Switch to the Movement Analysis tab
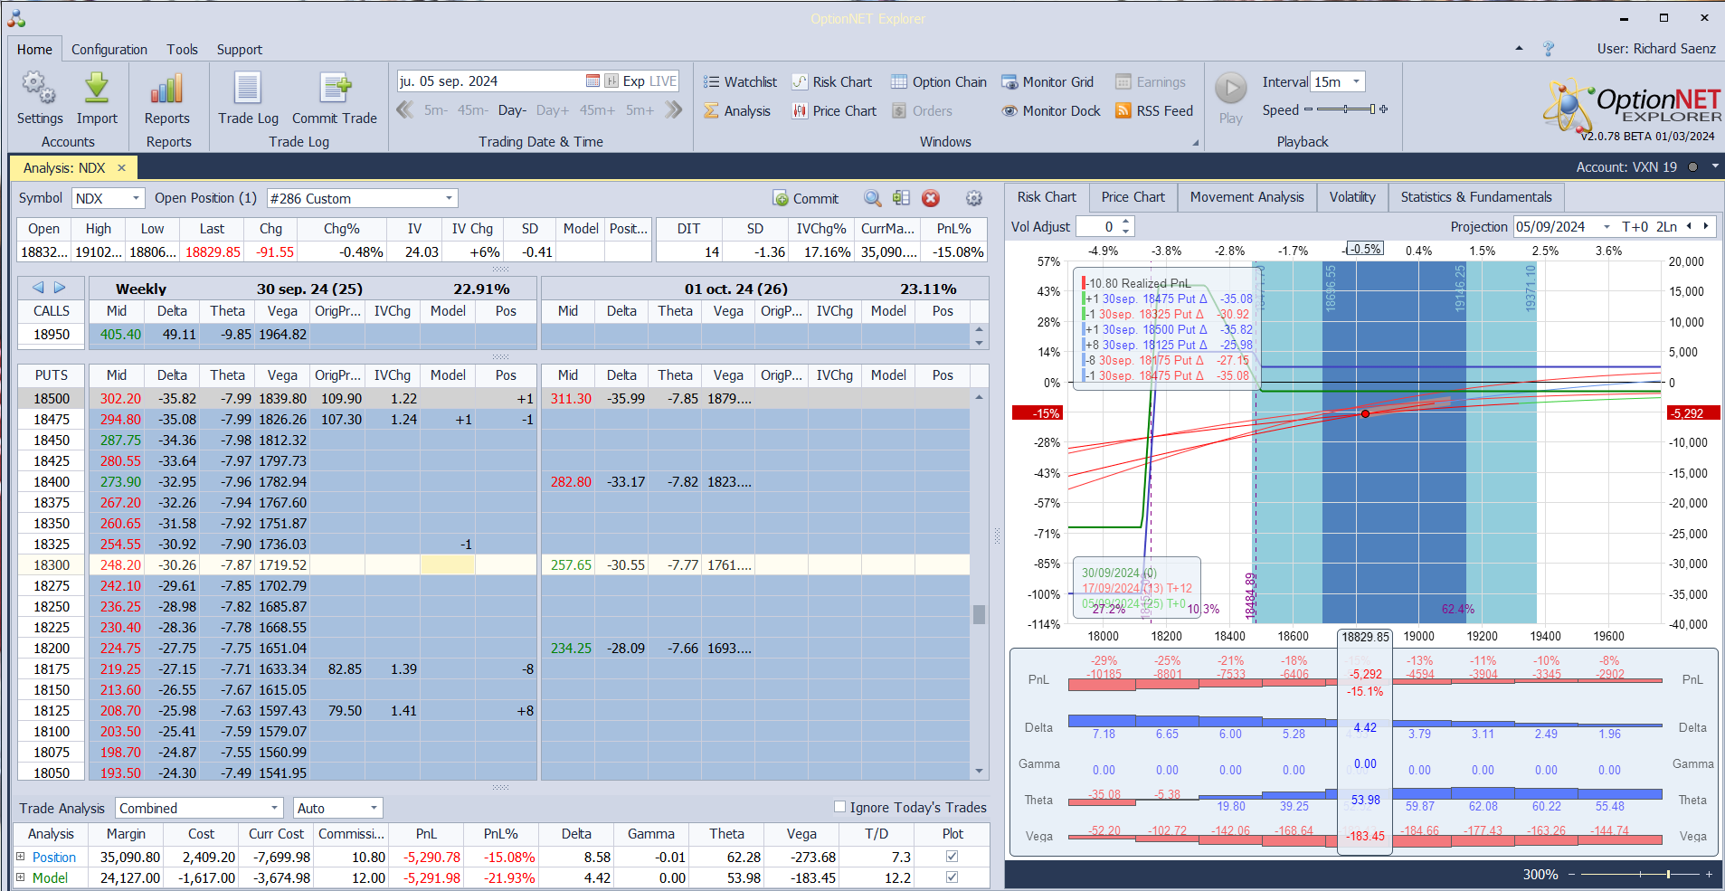The image size is (1725, 891). point(1246,197)
